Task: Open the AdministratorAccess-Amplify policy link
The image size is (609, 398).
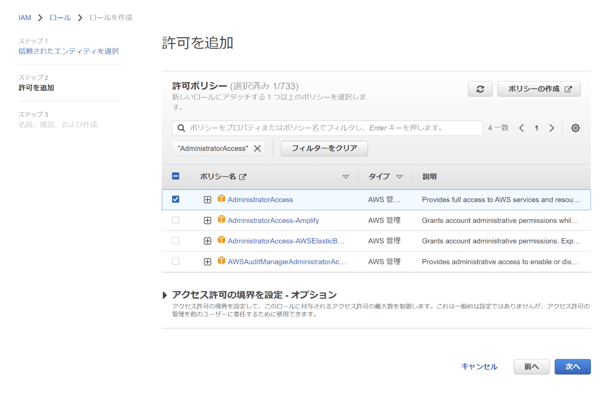Action: tap(274, 221)
